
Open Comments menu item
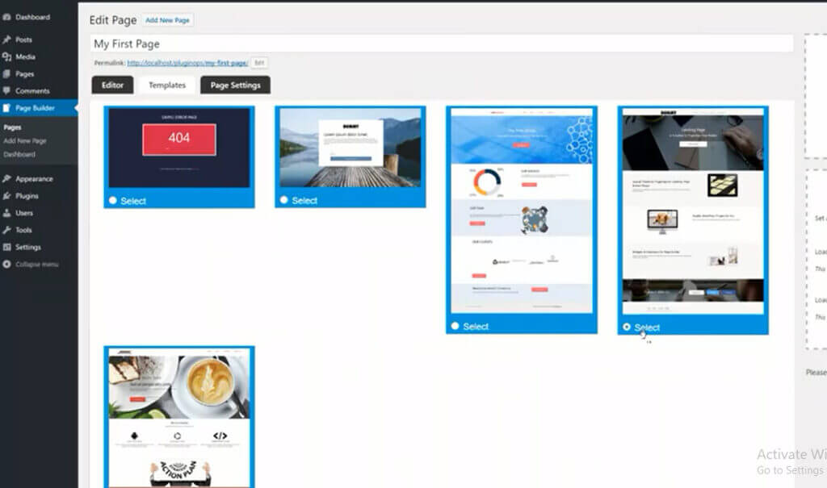(x=32, y=90)
